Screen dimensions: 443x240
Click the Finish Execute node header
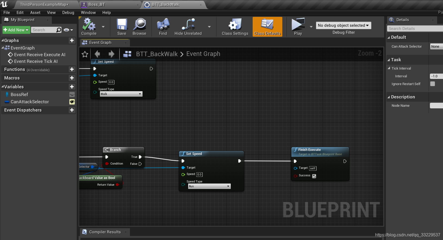(x=320, y=152)
